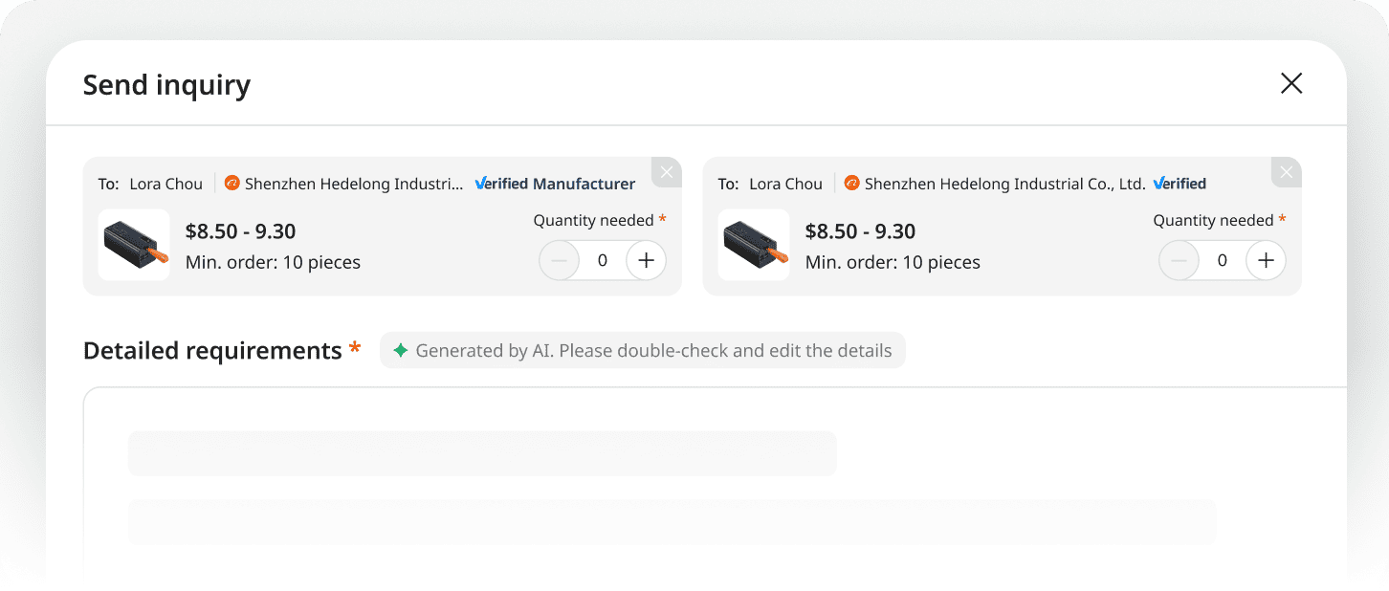Image resolution: width=1389 pixels, height=591 pixels.
Task: Remove the second supplier card on the right
Action: coord(1287,172)
